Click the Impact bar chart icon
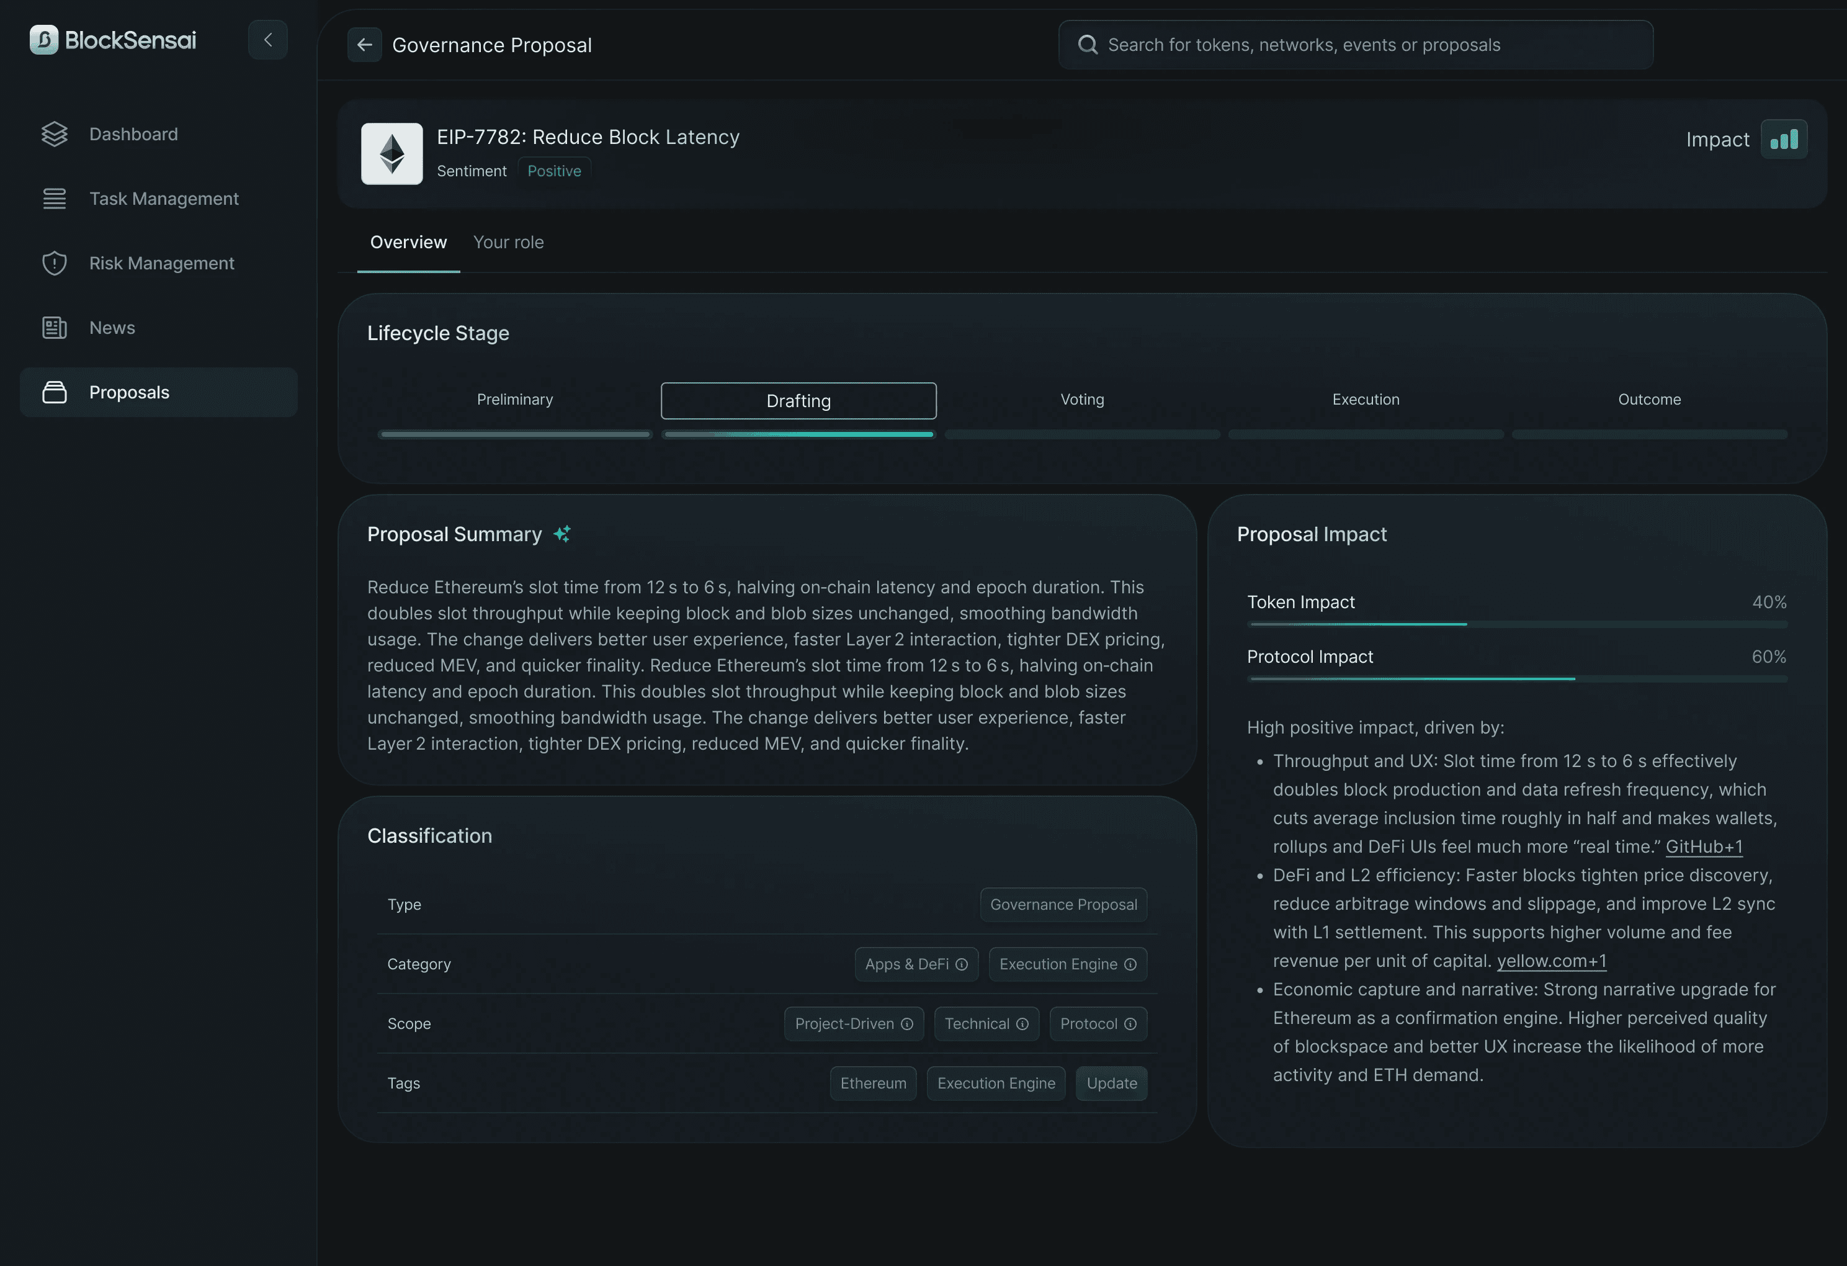This screenshot has width=1847, height=1266. click(x=1784, y=140)
